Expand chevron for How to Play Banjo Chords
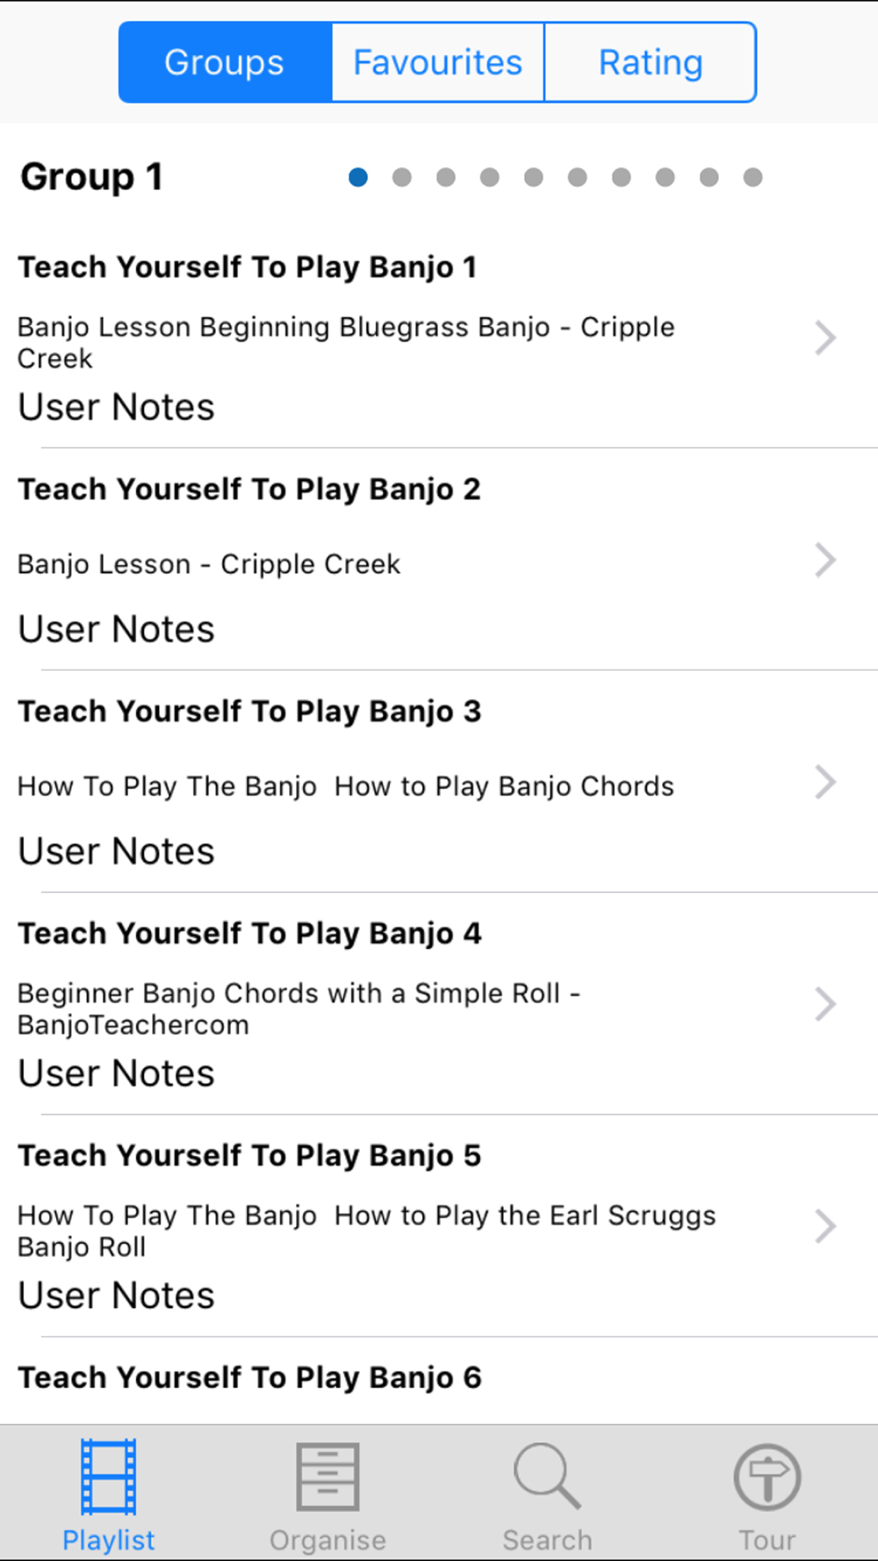This screenshot has height=1561, width=878. (824, 782)
